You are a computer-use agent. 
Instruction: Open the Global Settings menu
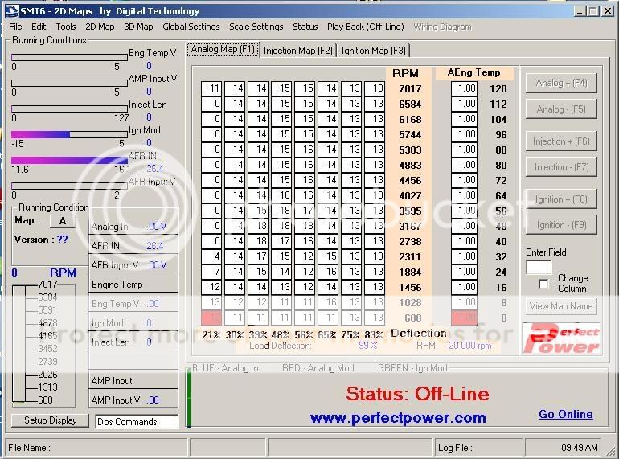point(191,27)
